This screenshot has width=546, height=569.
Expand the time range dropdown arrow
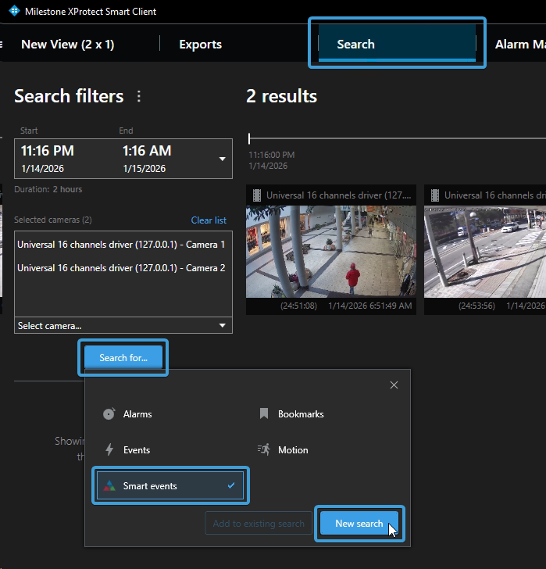pos(223,159)
